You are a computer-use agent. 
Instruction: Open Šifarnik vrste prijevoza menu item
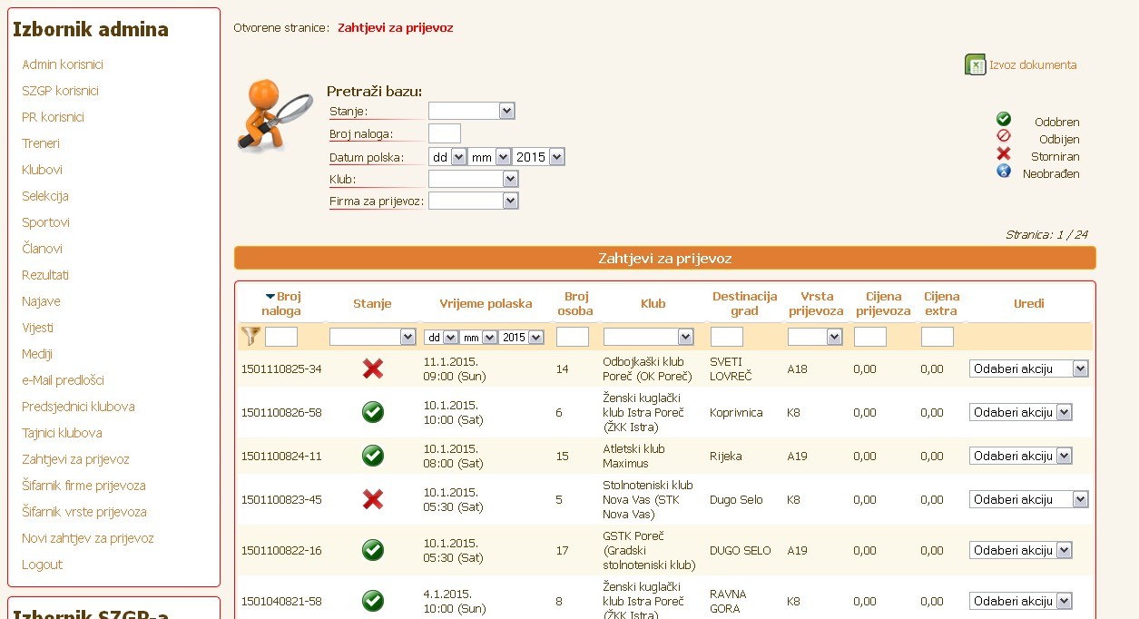[x=84, y=512]
